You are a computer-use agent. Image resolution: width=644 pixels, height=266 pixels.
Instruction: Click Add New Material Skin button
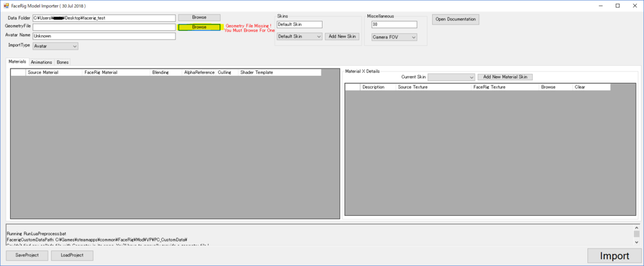(505, 77)
